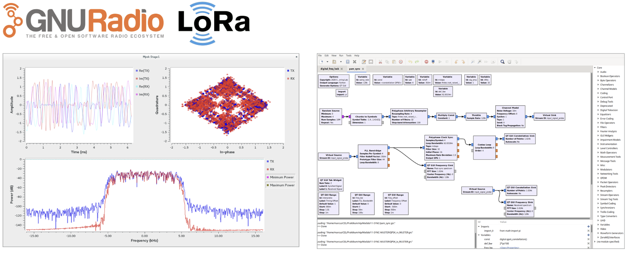Rotate block clockwise using the toolbar icon
This screenshot has height=253, width=630.
tap(463, 62)
